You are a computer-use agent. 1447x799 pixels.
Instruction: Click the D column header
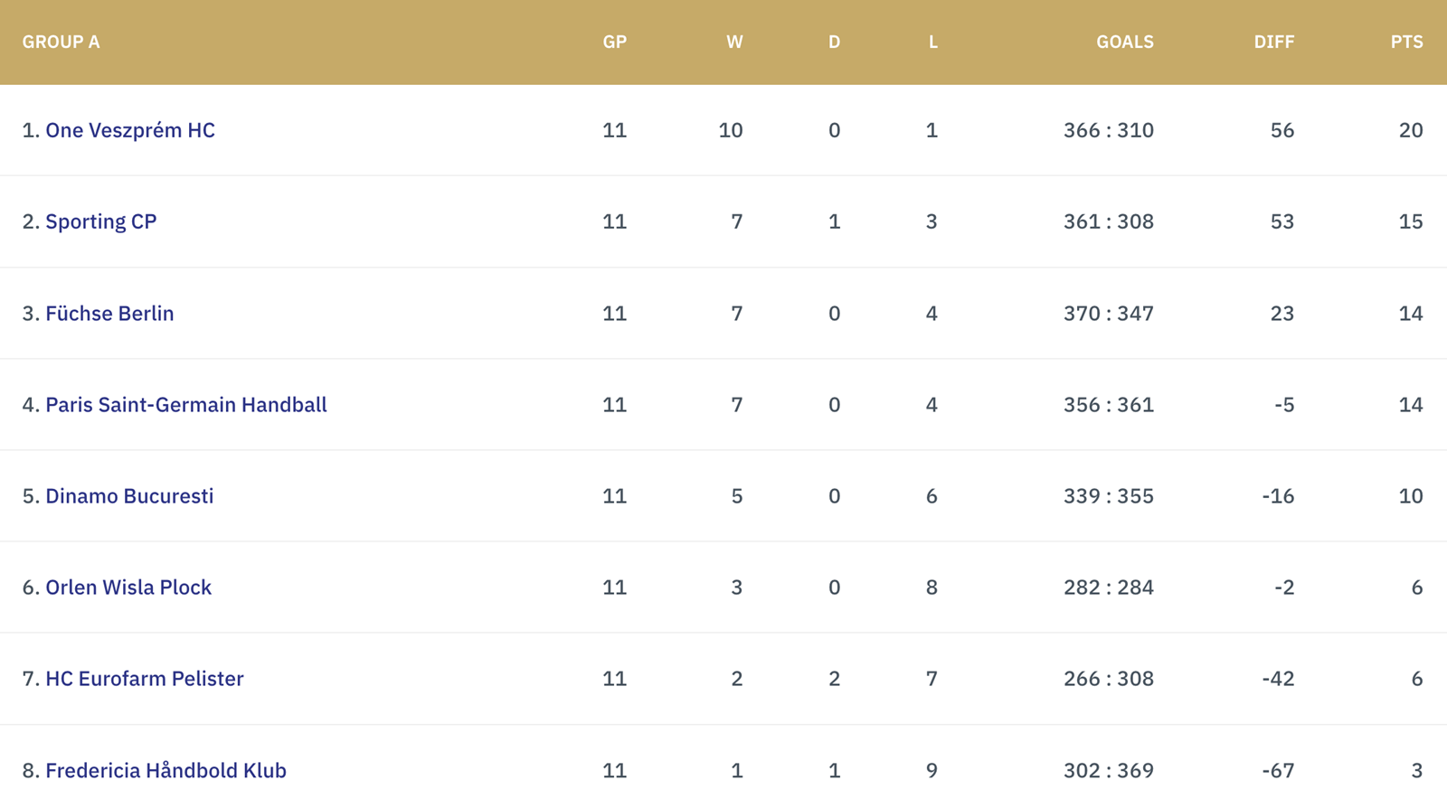834,42
